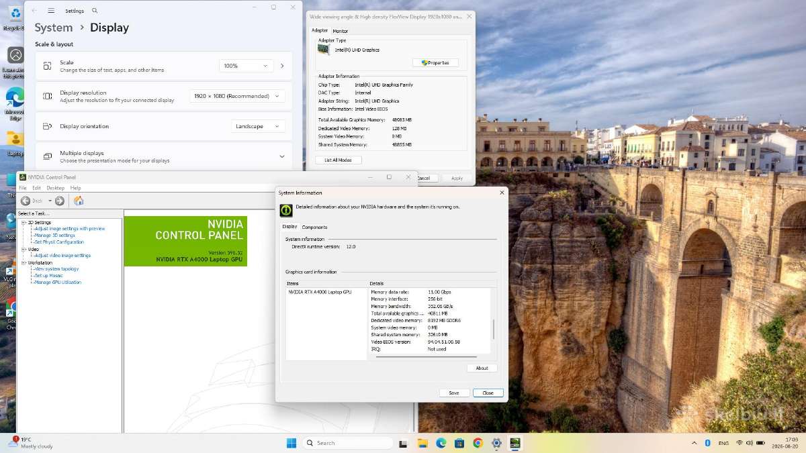806x453 pixels.
Task: Expand the Multiple displays section
Action: (281, 156)
